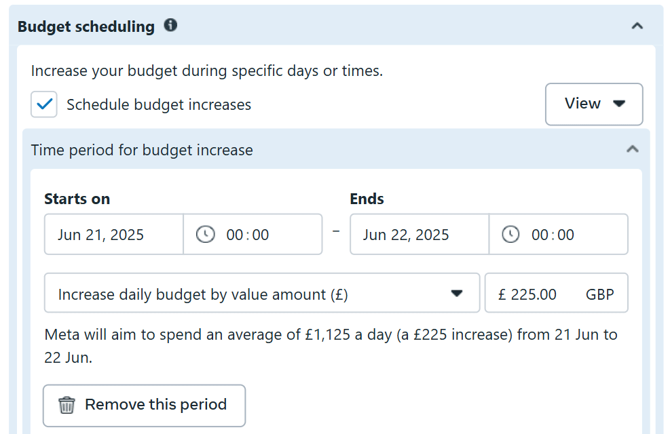Open the Increase daily budget by value dropdown
This screenshot has width=670, height=434.
pyautogui.click(x=262, y=292)
